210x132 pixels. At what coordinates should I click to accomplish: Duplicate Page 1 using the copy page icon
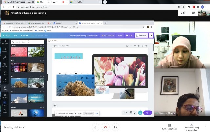coord(138,46)
